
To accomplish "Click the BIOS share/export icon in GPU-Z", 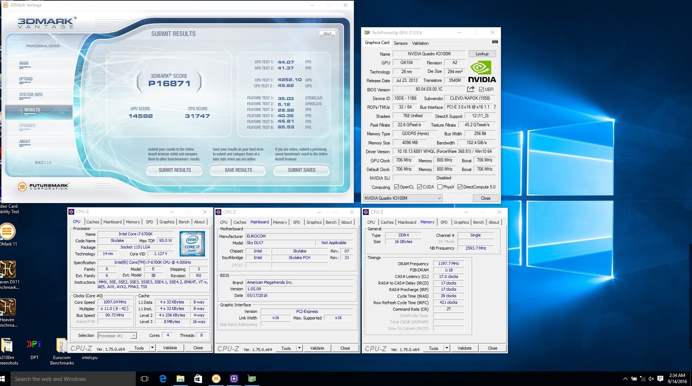I will [x=471, y=89].
